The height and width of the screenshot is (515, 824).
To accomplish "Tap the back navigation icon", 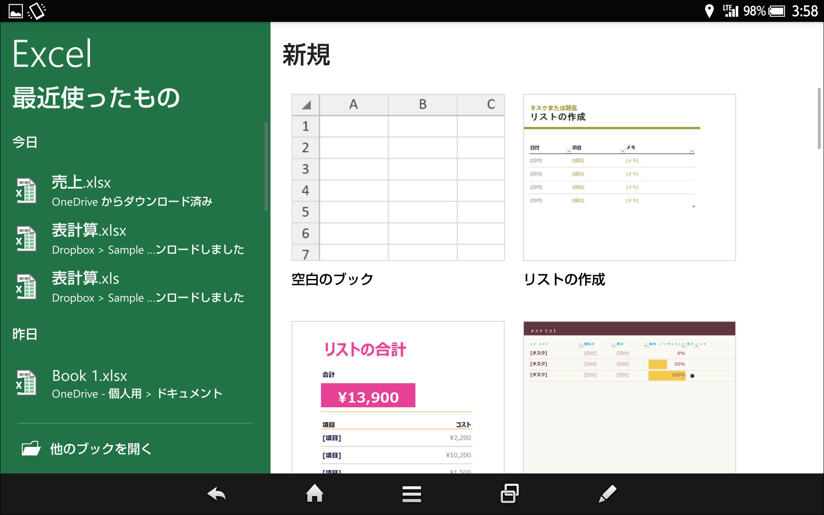I will (216, 494).
